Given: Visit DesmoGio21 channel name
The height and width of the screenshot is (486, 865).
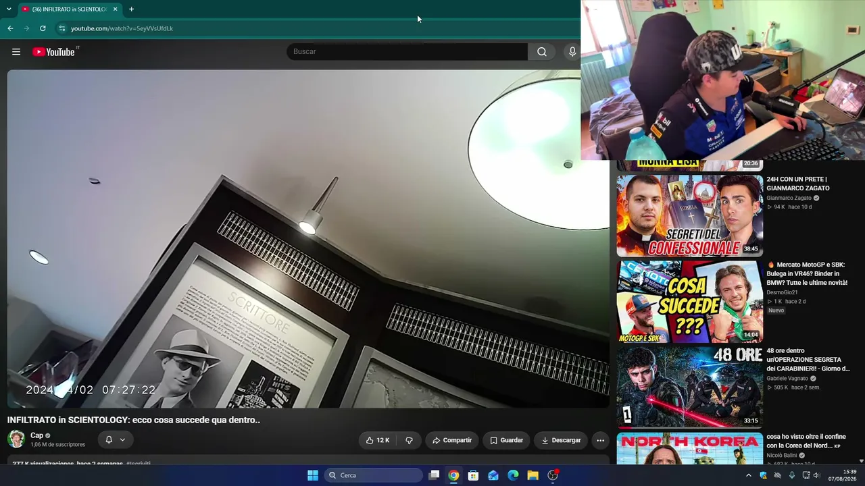Looking at the screenshot, I should pyautogui.click(x=782, y=292).
